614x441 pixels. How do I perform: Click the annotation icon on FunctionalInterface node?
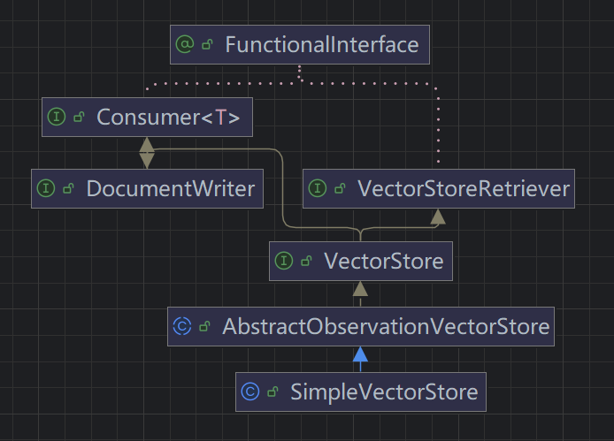(x=185, y=45)
